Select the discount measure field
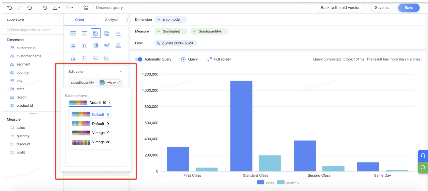 pyautogui.click(x=23, y=144)
